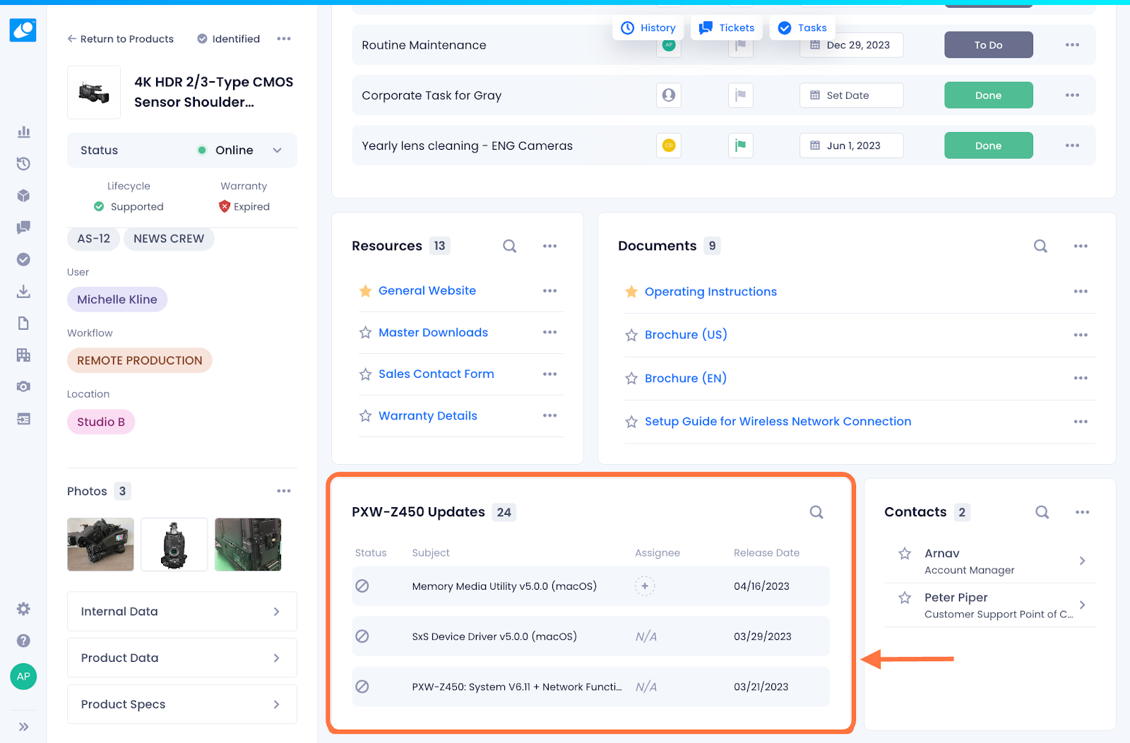
Task: Set date for Corporate Task for Gray
Action: click(x=851, y=95)
